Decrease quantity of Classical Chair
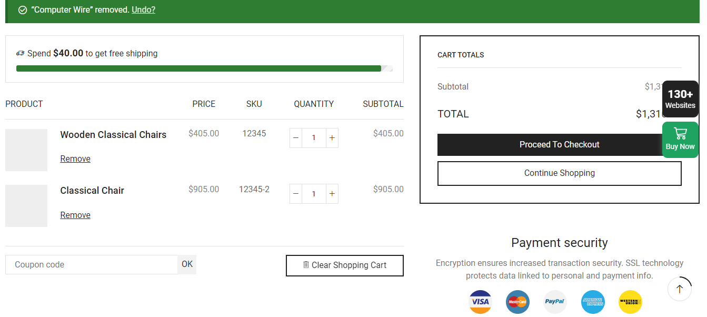 (295, 193)
